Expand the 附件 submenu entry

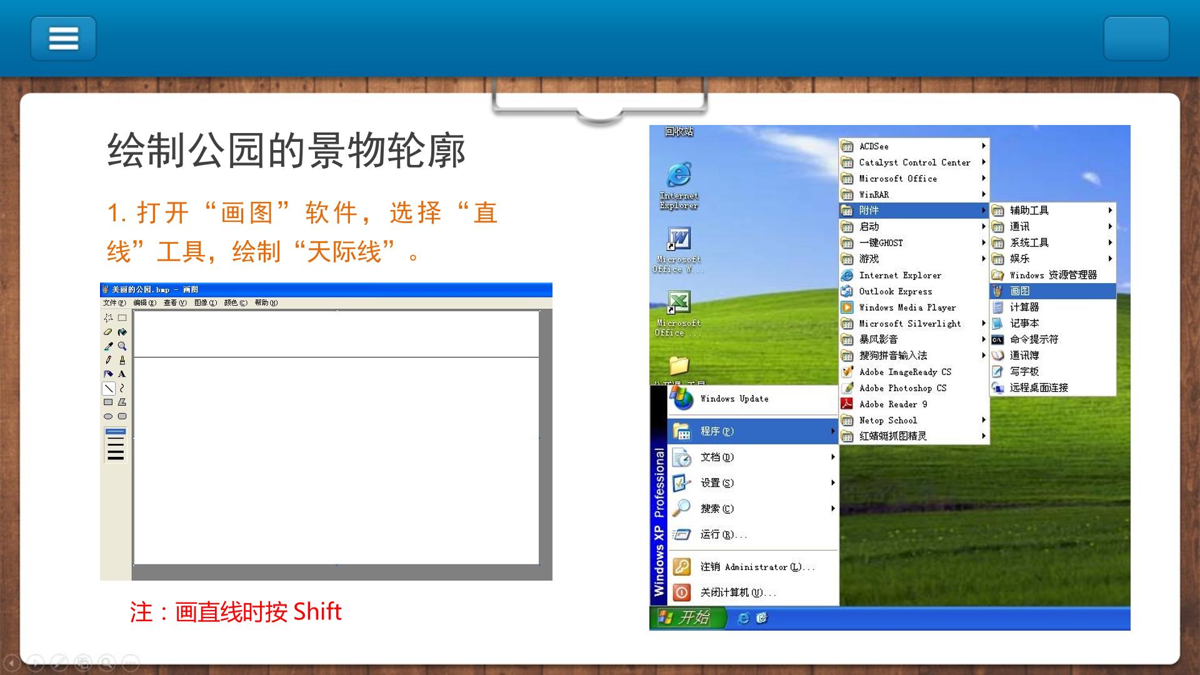click(x=913, y=211)
